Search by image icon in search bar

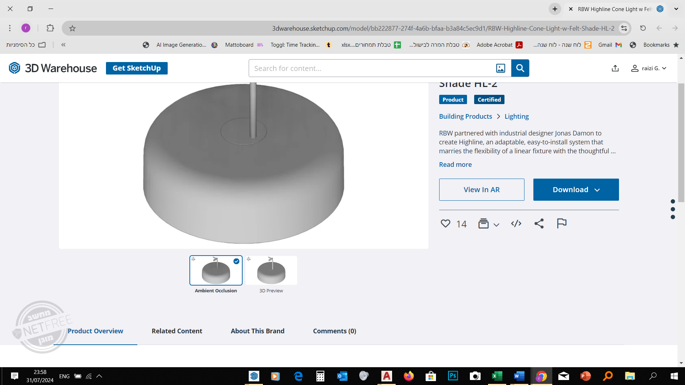[x=501, y=68]
